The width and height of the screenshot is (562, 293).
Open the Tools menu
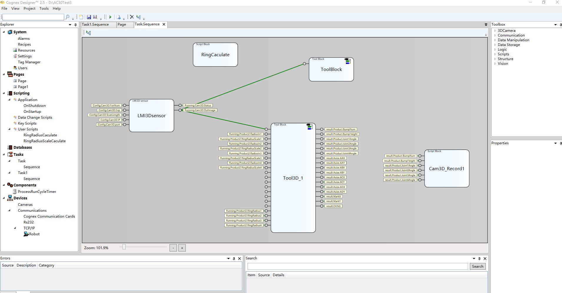click(x=44, y=9)
